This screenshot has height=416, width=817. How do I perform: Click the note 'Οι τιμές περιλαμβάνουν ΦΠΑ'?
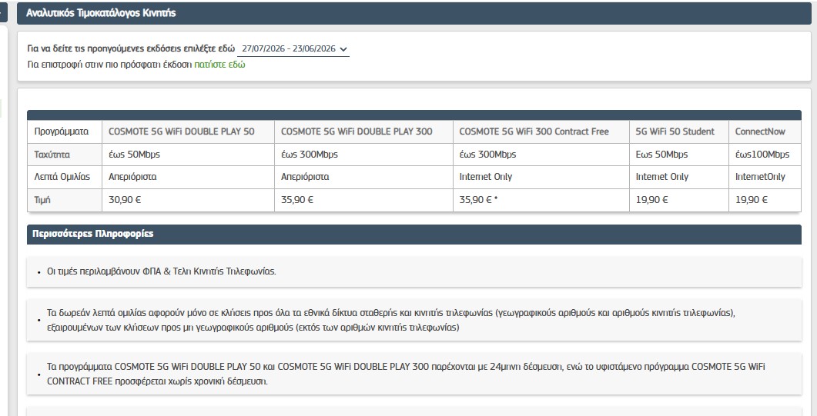click(x=414, y=271)
